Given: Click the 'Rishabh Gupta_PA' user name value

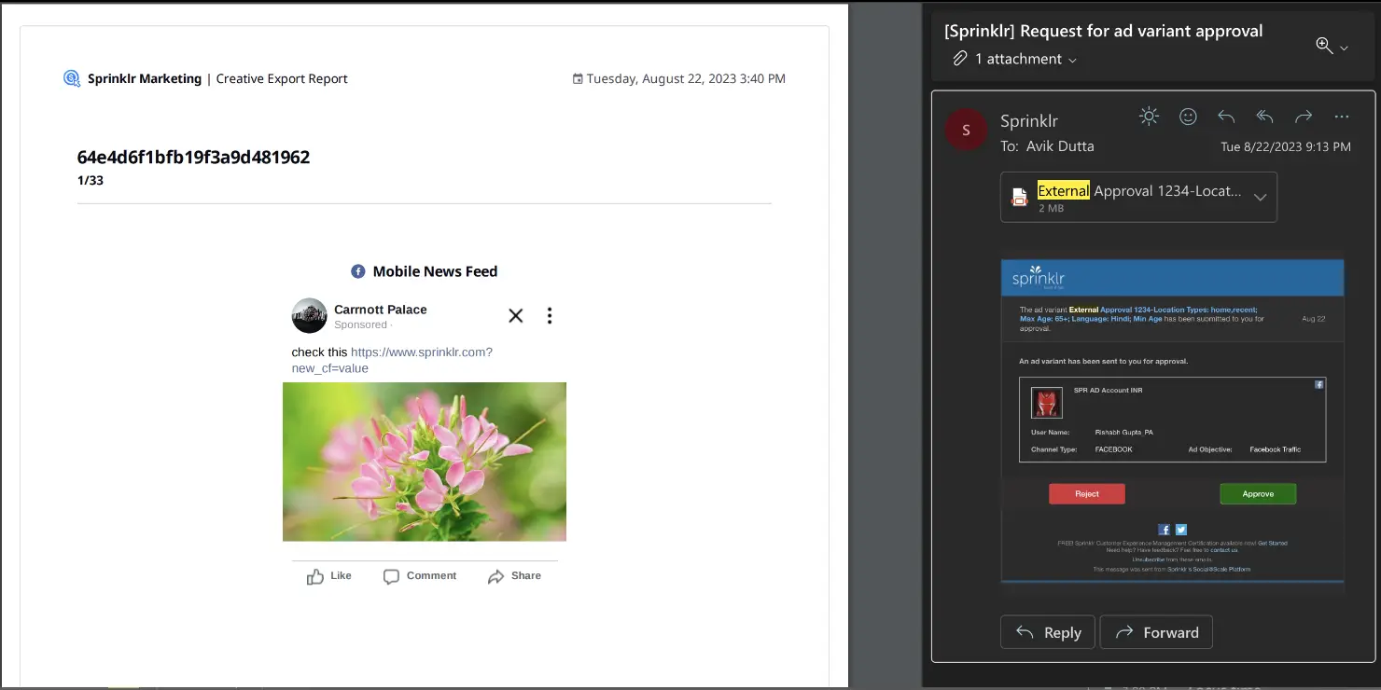Looking at the screenshot, I should click(x=1124, y=433).
